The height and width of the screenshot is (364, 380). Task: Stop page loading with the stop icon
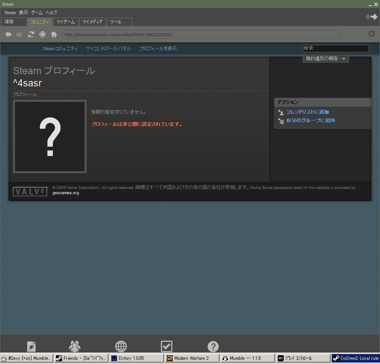tap(43, 34)
